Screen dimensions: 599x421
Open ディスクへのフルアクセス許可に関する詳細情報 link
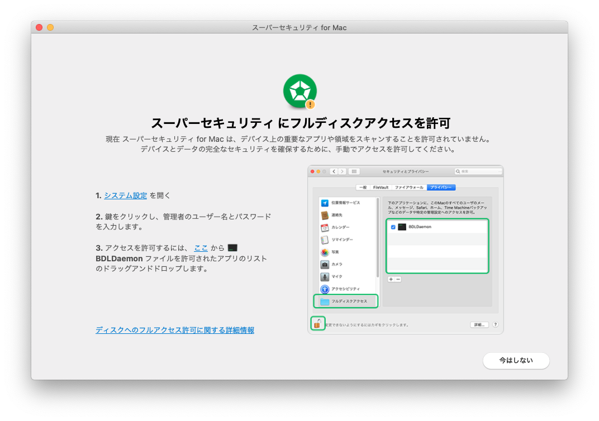[x=175, y=330]
